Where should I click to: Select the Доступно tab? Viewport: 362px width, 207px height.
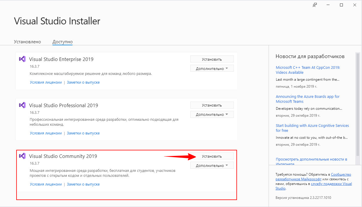(x=62, y=42)
